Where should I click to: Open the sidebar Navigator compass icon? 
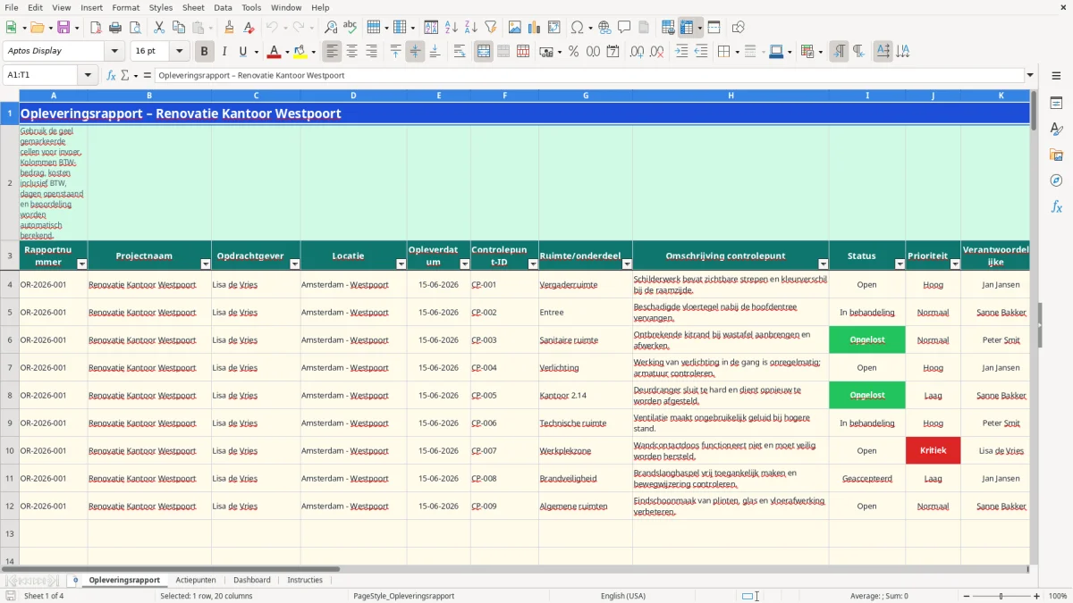[x=1056, y=180]
